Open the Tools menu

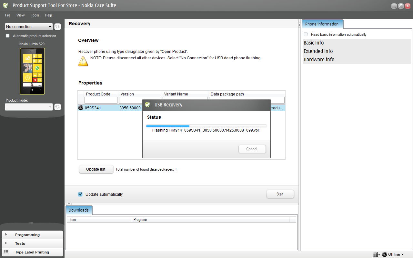35,15
